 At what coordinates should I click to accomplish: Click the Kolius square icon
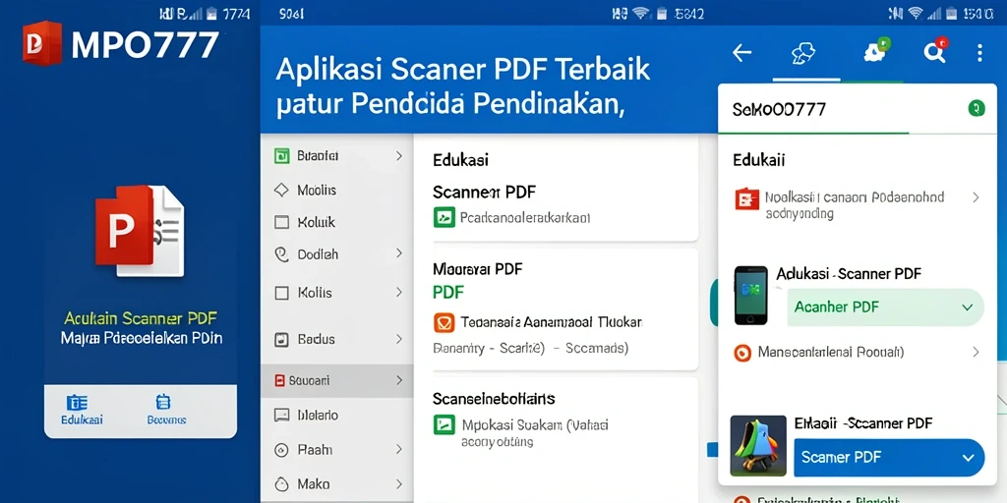281,293
